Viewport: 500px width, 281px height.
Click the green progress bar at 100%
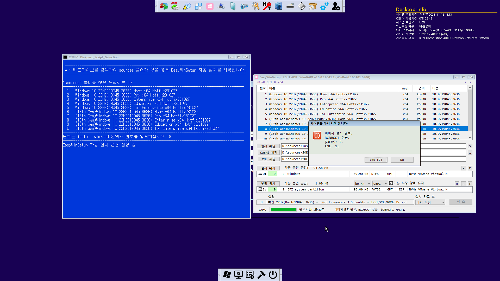point(283,210)
